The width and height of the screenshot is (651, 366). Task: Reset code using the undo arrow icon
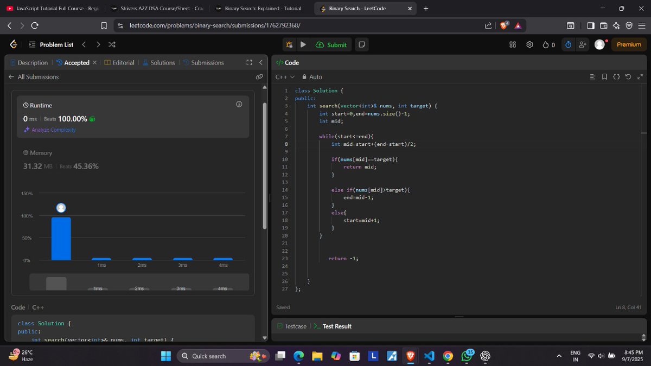pyautogui.click(x=628, y=77)
